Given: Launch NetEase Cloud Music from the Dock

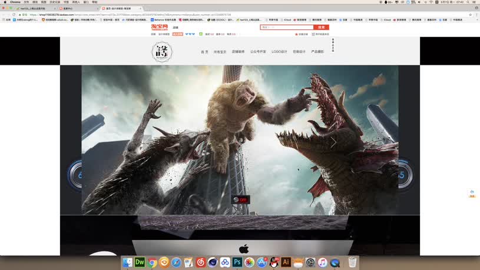Looking at the screenshot, I should [200, 262].
